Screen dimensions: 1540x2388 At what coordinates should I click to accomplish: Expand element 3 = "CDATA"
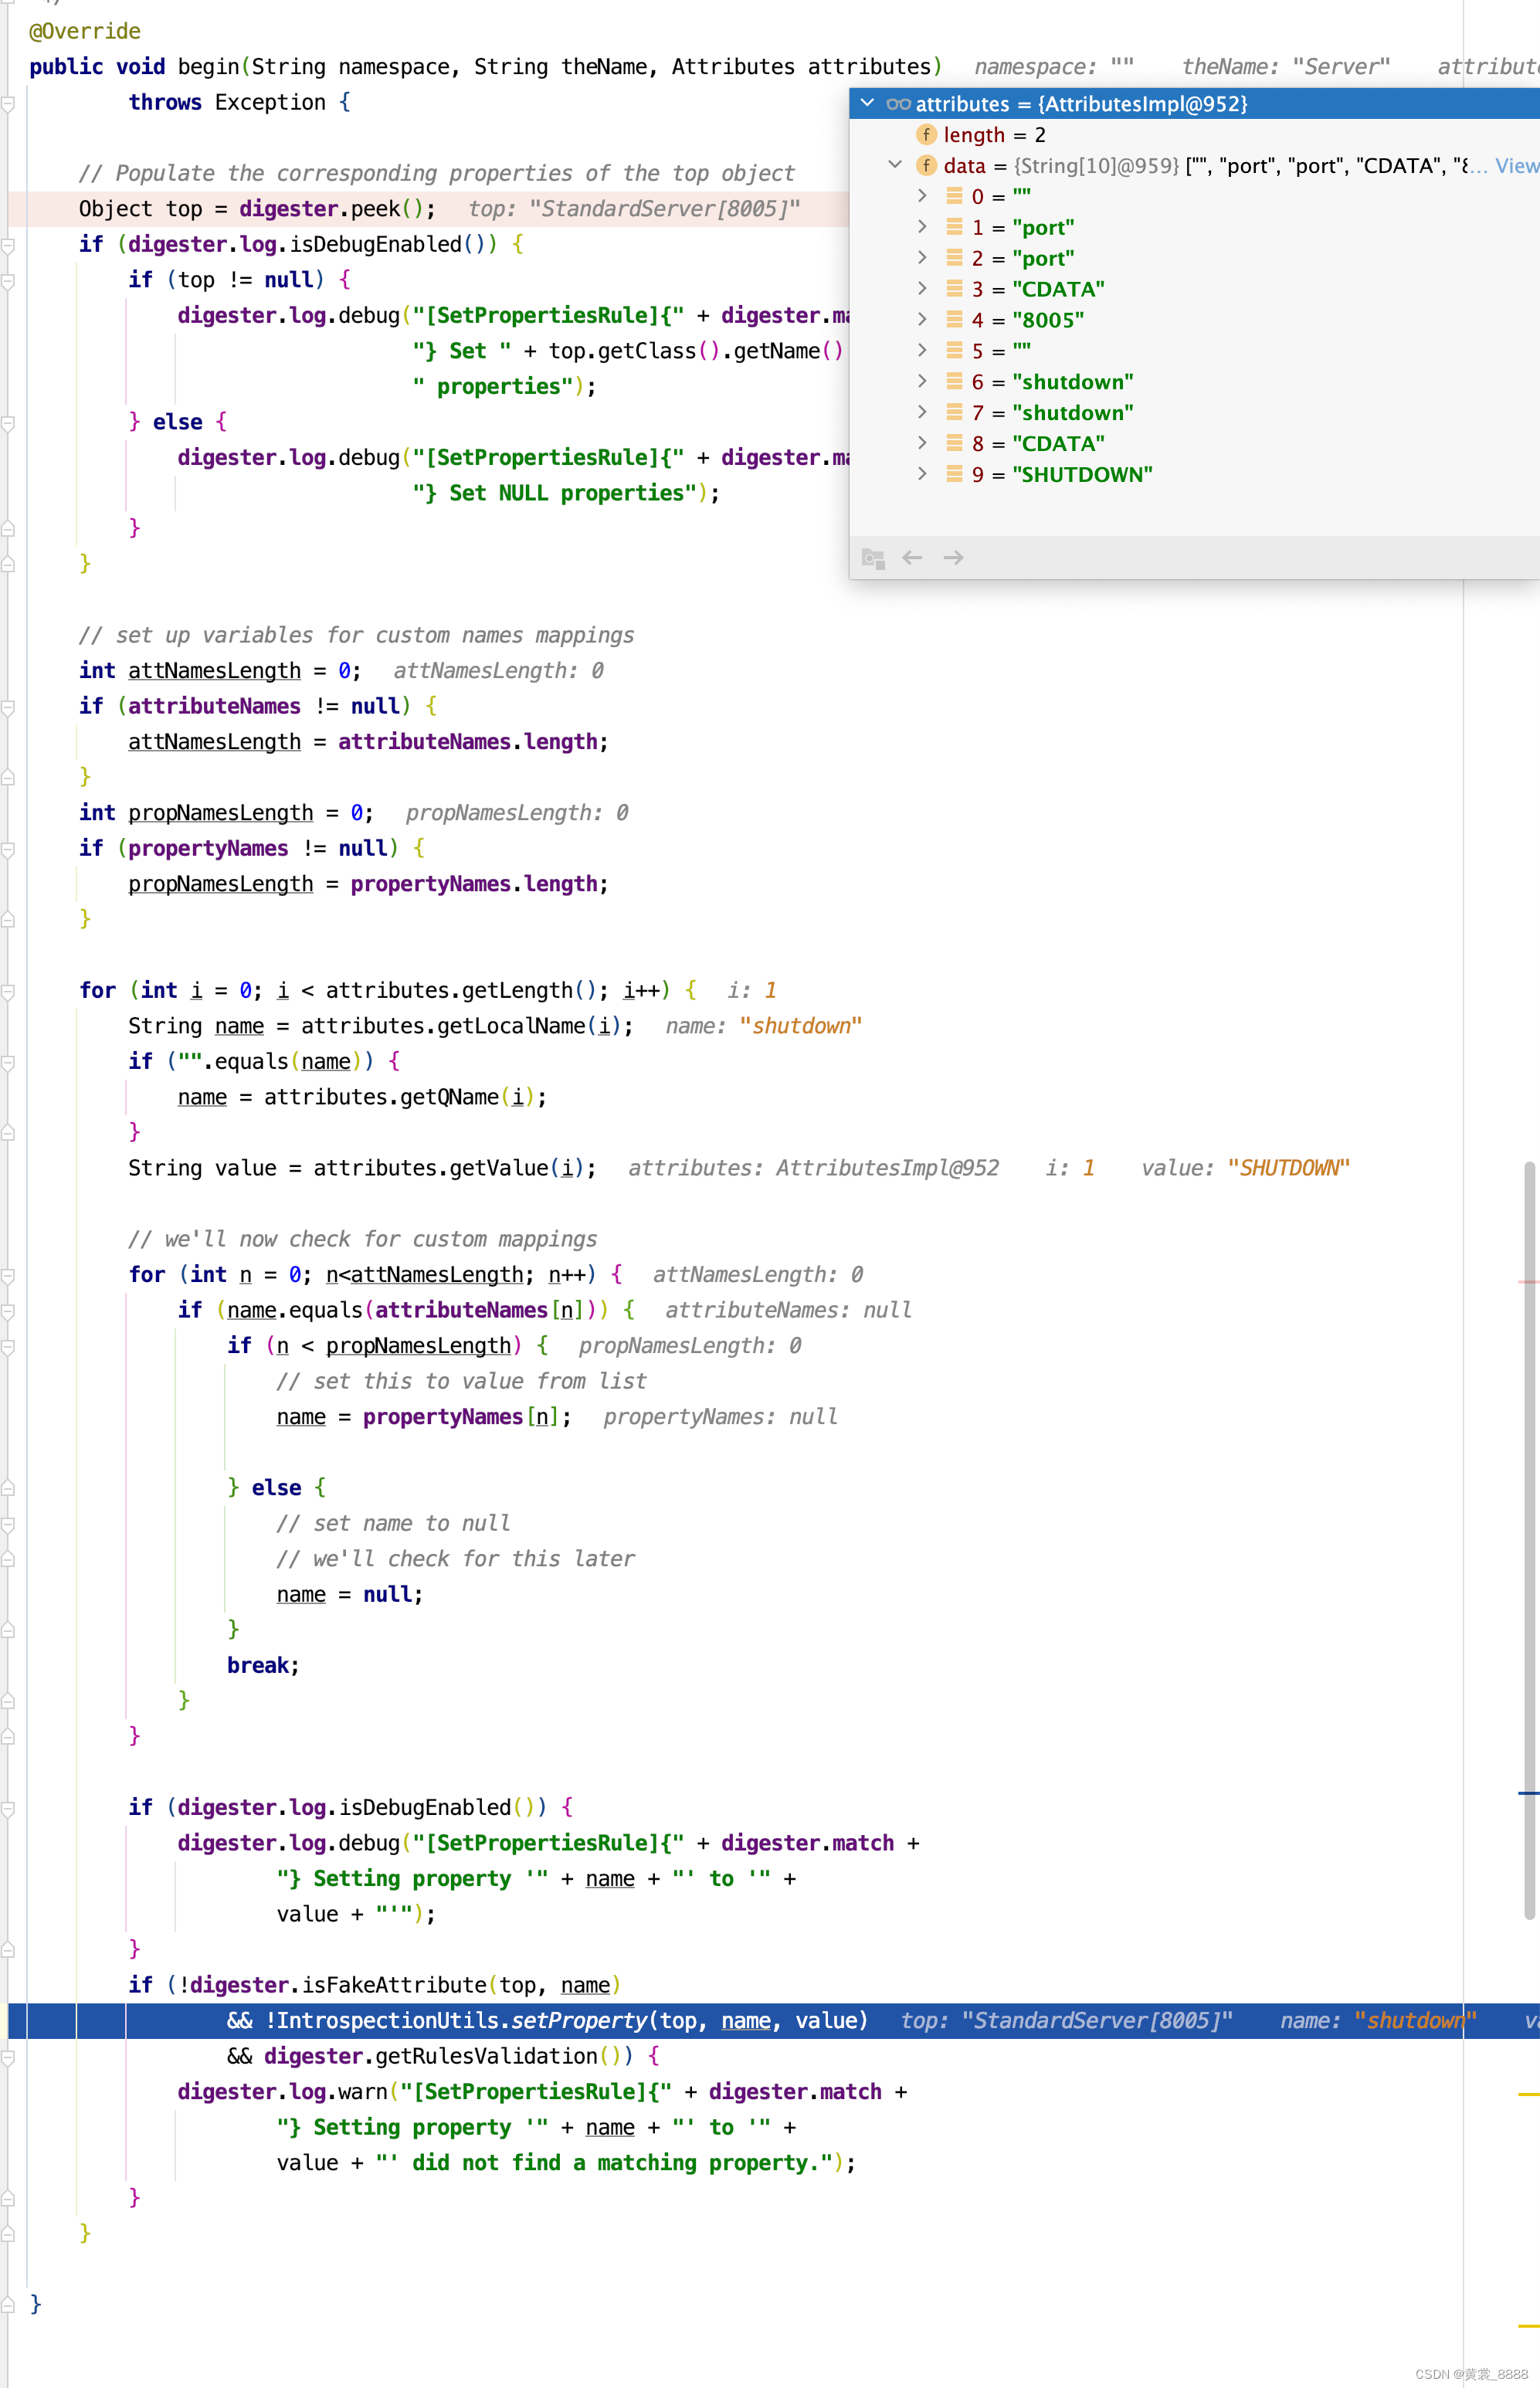[922, 289]
